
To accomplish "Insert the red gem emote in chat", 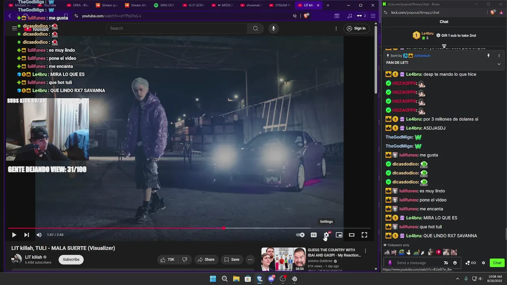I will pos(439,252).
